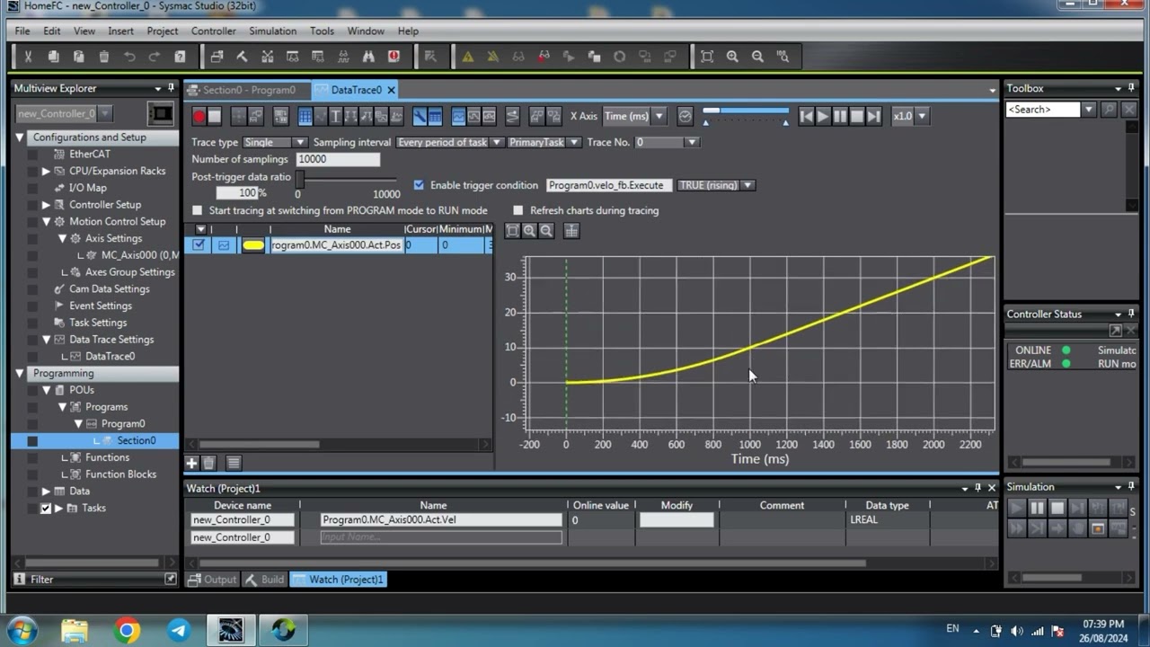The width and height of the screenshot is (1150, 647).
Task: Open the File menu
Action: pos(22,31)
